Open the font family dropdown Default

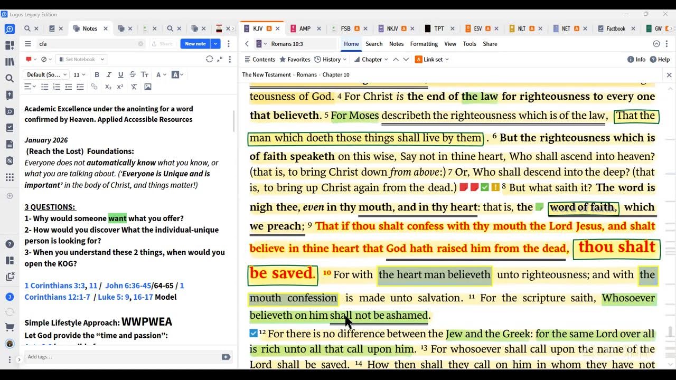[45, 74]
